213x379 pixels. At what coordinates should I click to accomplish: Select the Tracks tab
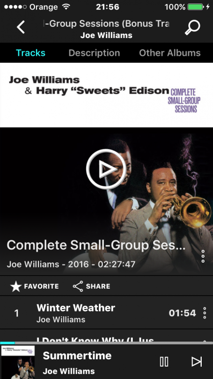pos(30,53)
